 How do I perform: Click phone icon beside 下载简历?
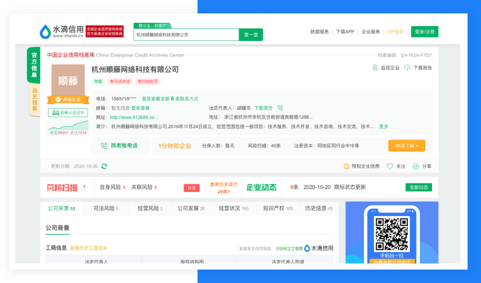point(280,108)
